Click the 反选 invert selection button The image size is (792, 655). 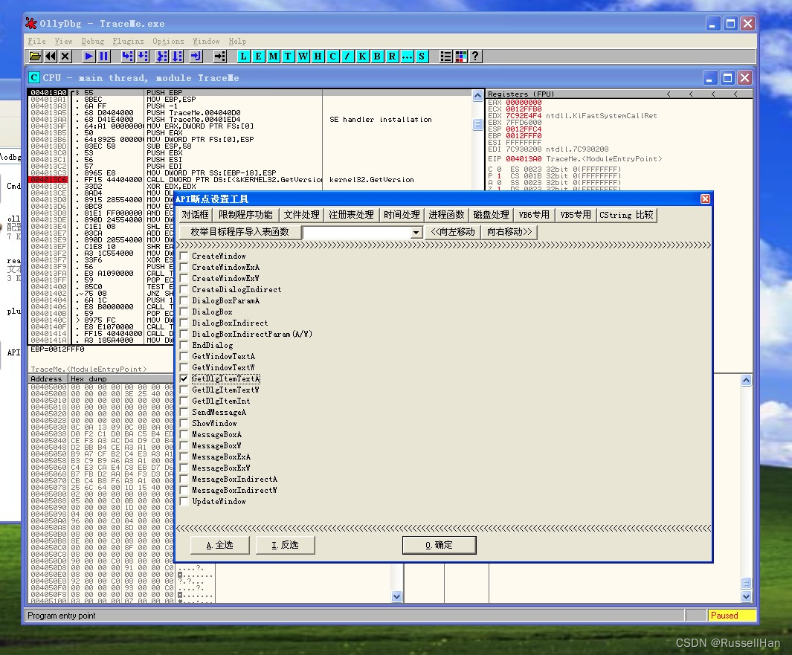(285, 546)
